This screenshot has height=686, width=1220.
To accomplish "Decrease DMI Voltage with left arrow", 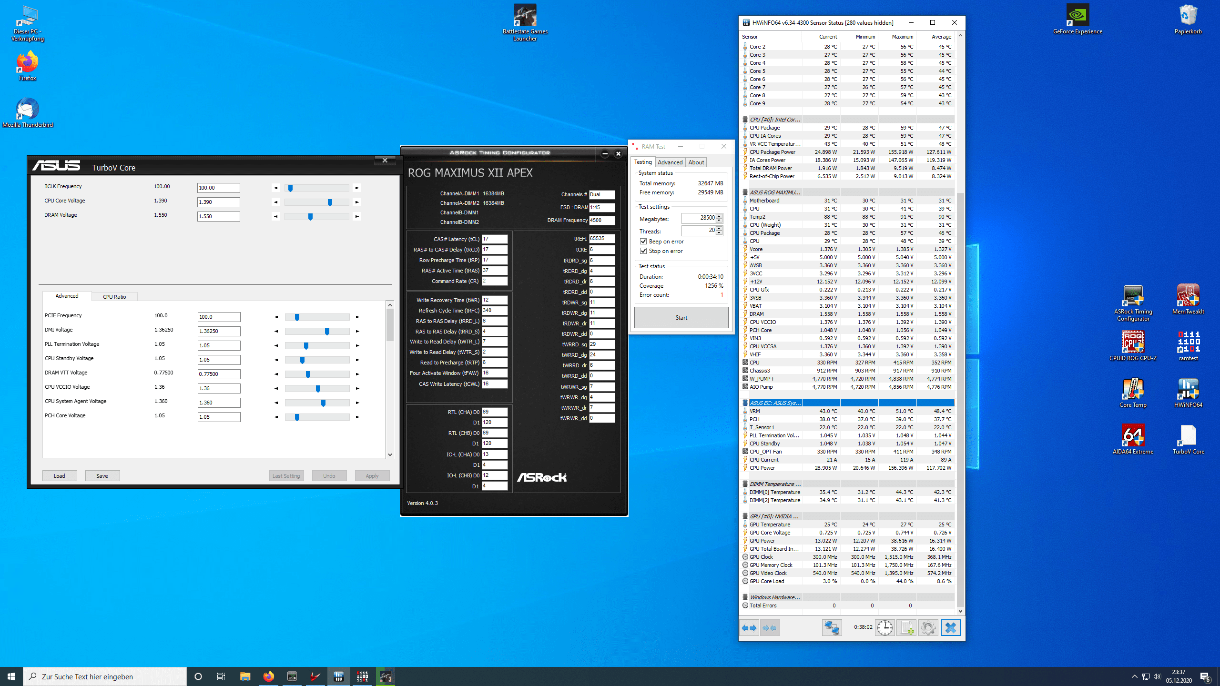I will (x=276, y=331).
